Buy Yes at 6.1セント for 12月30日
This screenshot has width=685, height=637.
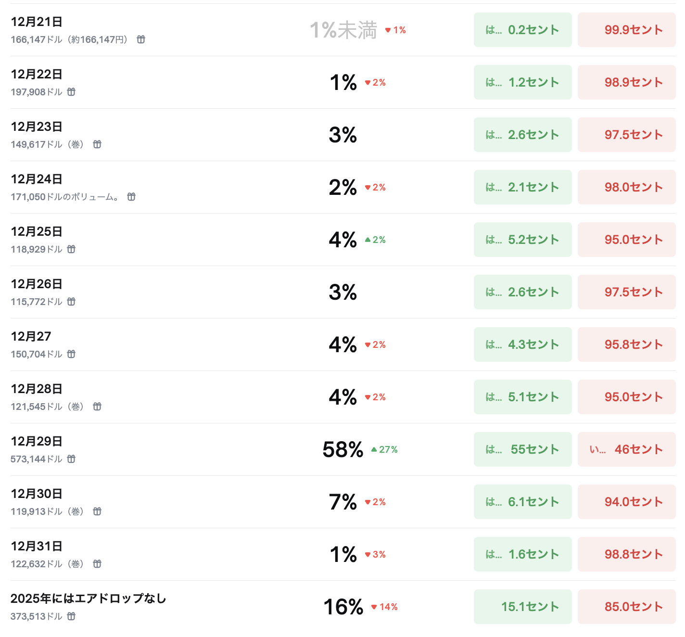[x=522, y=502]
